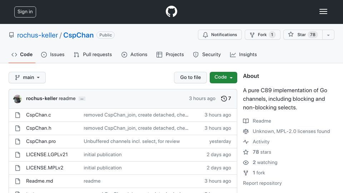Go to the Actions tab
The height and width of the screenshot is (193, 343).
point(134,54)
